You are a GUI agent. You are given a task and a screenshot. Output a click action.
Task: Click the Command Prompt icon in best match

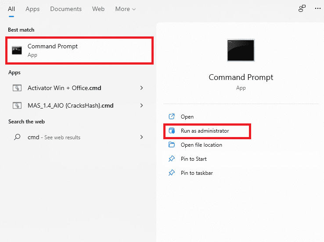(17, 50)
